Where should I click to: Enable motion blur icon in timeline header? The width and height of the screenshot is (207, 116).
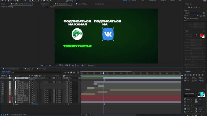(x=74, y=72)
